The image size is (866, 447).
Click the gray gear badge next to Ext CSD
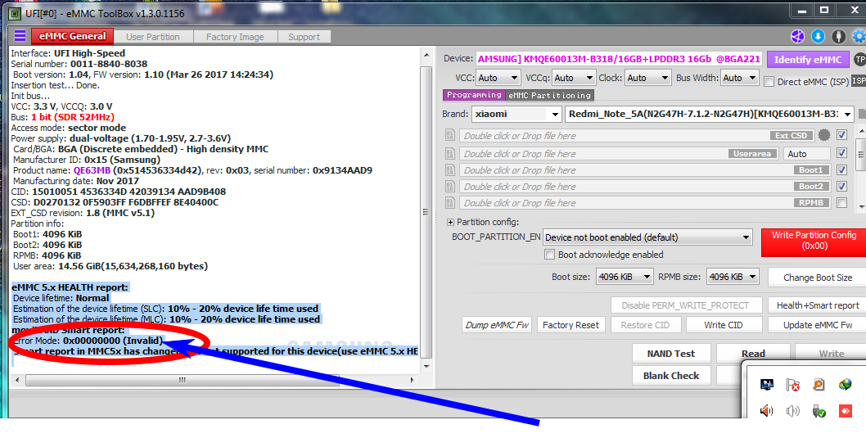point(824,135)
